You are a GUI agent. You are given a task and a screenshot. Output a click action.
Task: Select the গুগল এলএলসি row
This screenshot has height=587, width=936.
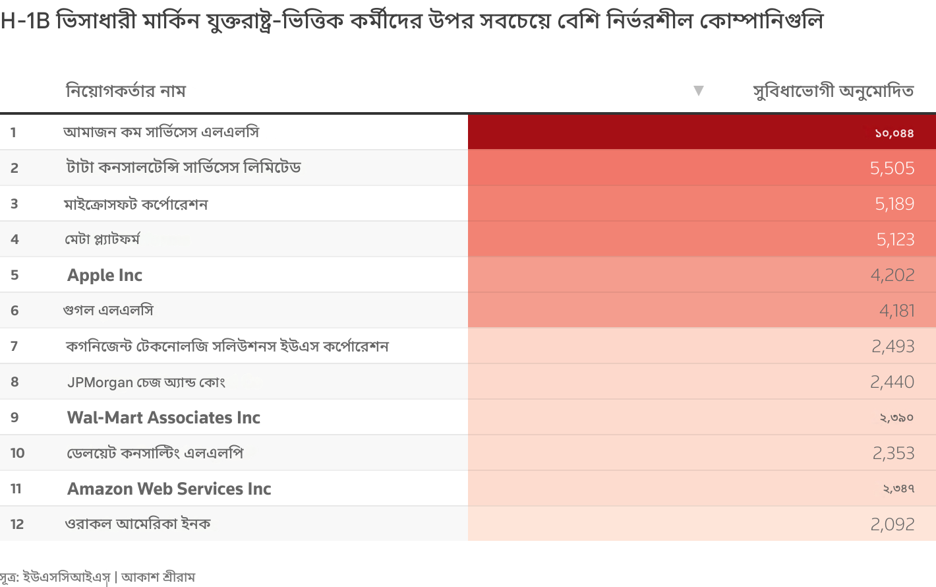click(109, 310)
